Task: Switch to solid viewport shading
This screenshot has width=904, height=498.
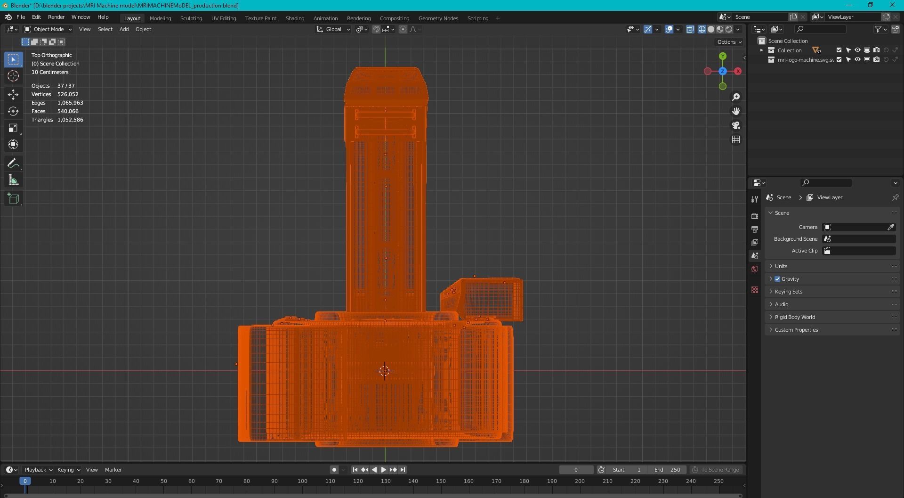Action: coord(711,29)
